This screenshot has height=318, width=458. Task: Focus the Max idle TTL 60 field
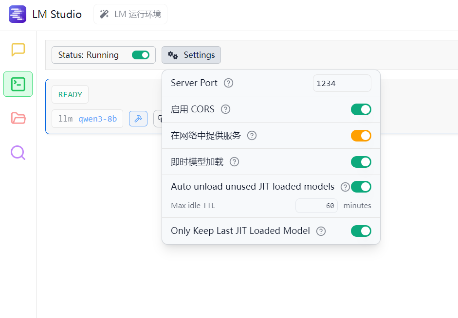point(317,206)
